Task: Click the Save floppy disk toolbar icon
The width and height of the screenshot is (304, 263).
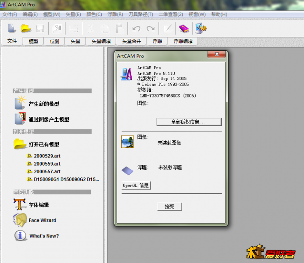Action: (40, 28)
